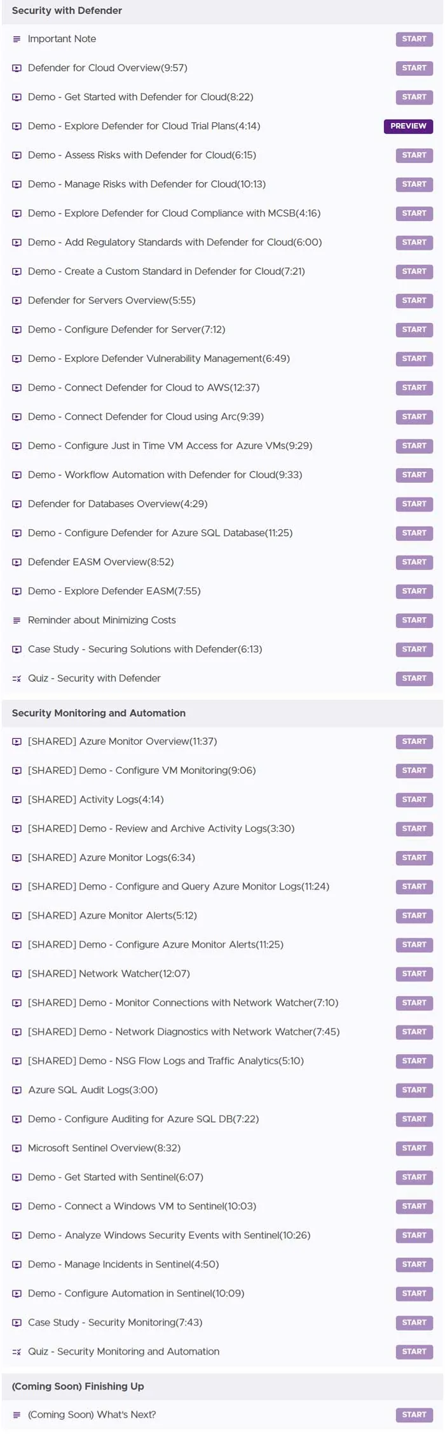Start the Network Watcher lecture

tap(414, 974)
